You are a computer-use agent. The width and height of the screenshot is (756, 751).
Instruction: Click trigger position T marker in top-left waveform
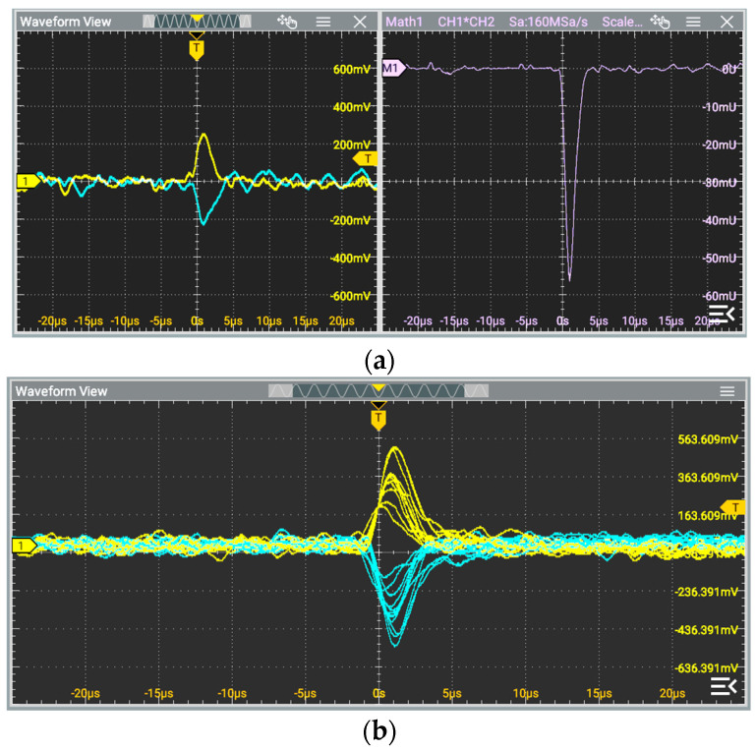197,48
